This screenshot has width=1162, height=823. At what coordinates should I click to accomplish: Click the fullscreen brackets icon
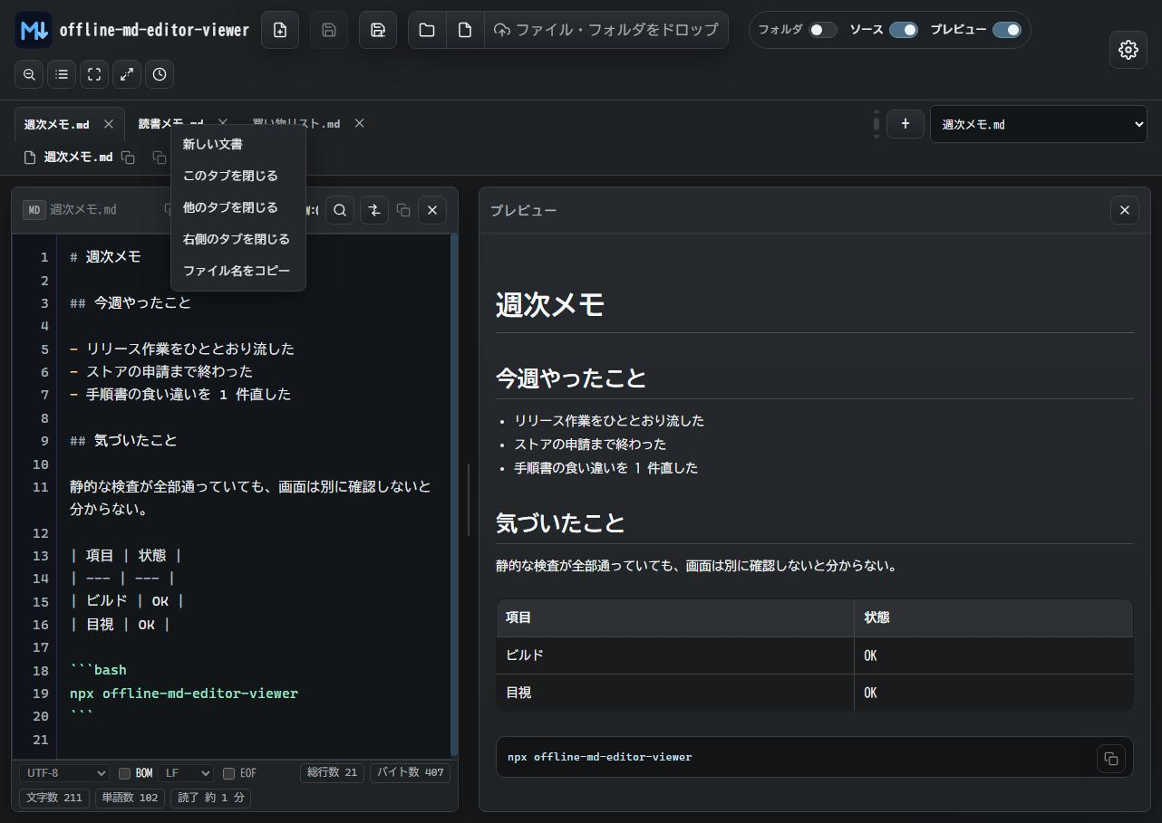94,74
